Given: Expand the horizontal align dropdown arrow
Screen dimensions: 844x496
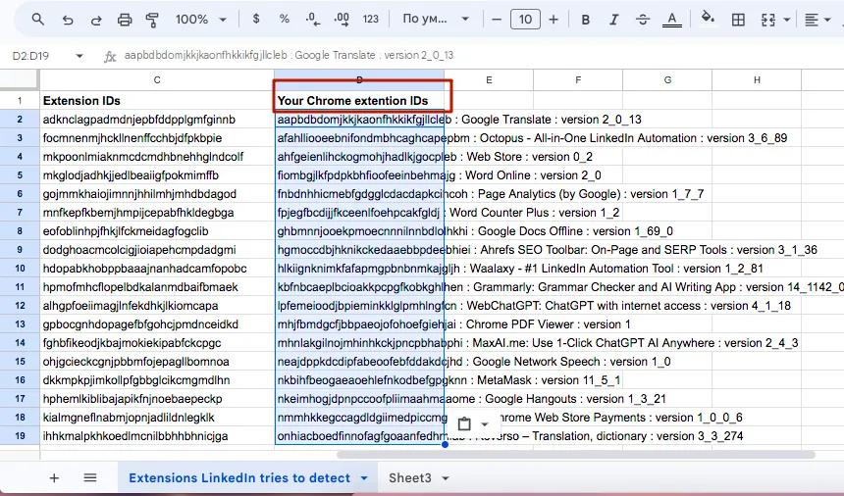Looking at the screenshot, I should tap(827, 20).
